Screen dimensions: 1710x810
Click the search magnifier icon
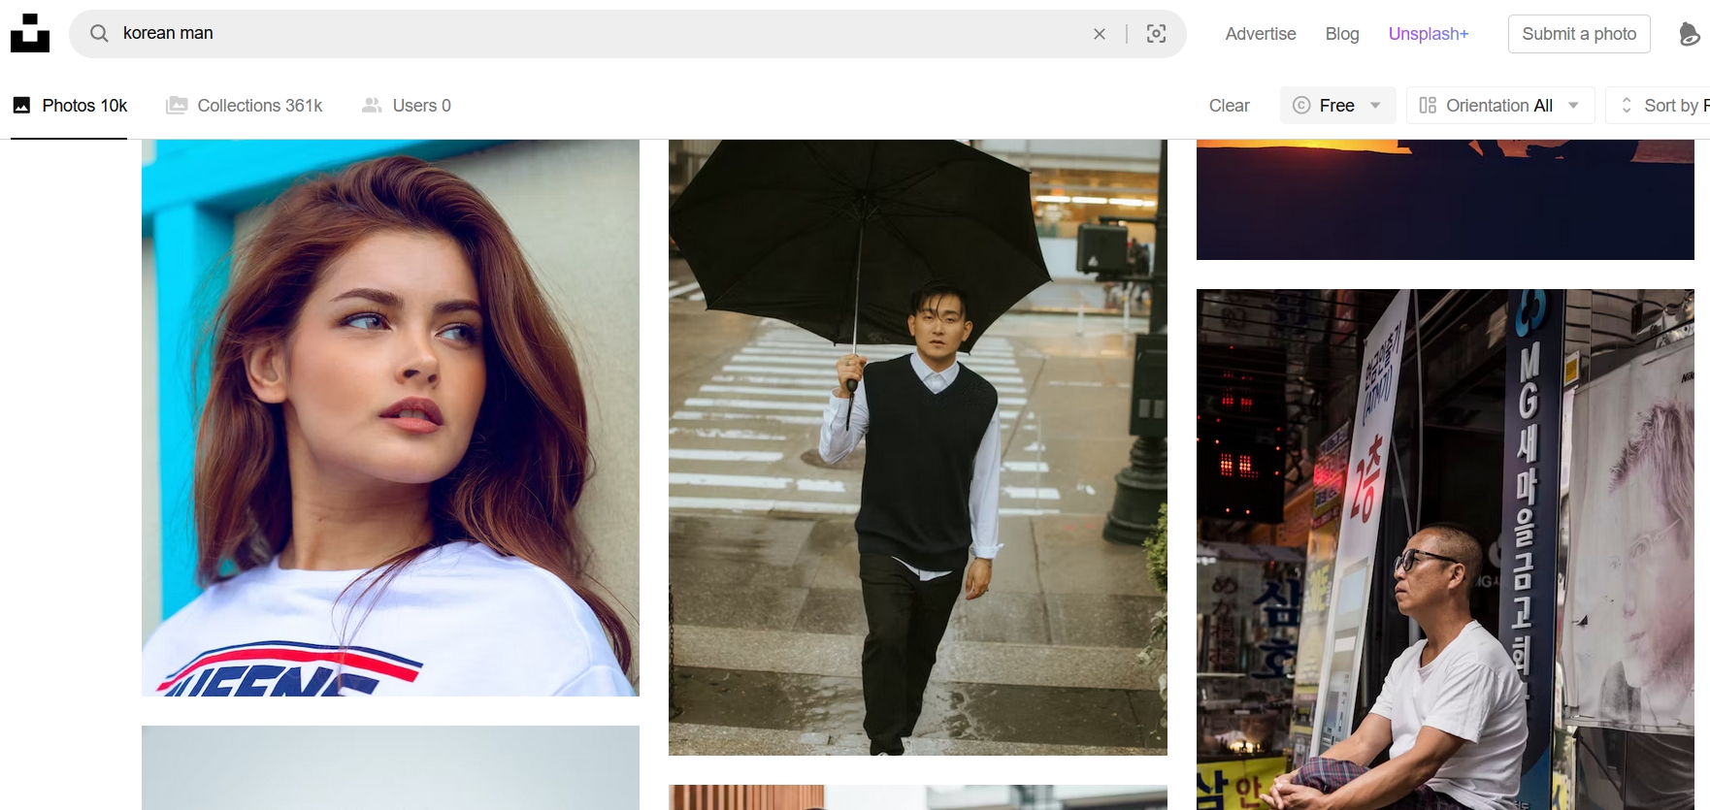click(99, 34)
